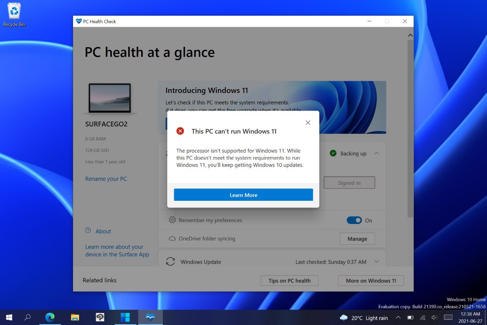
Task: Click the volume speaker tray icon
Action: coord(434,317)
